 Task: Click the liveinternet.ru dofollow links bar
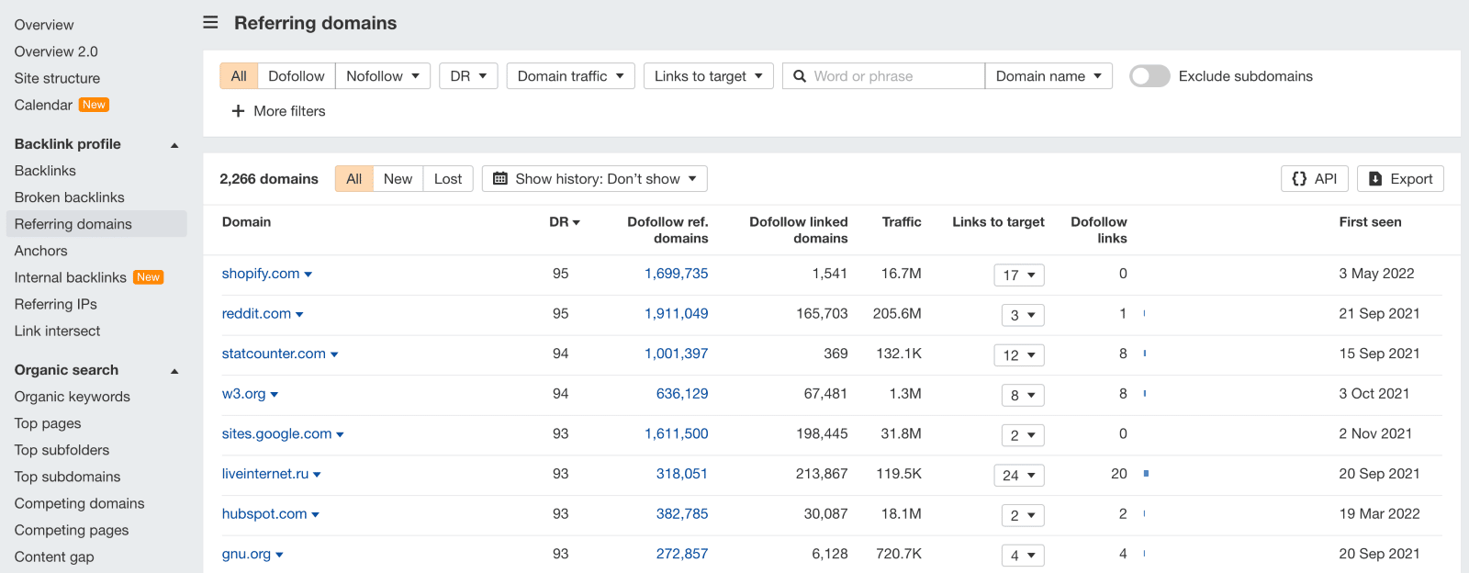tap(1146, 474)
